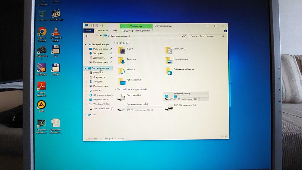Viewport: 302px width, 170px height.
Task: Launch AIMP from the desktop
Action: click(x=41, y=106)
